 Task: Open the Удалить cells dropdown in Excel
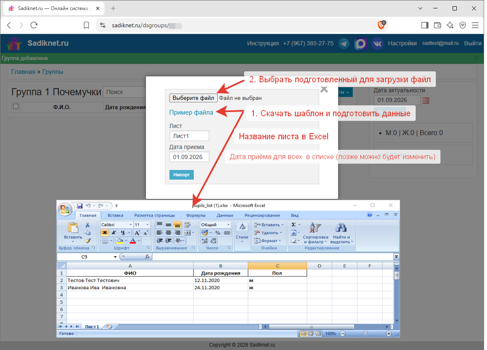pyautogui.click(x=268, y=233)
